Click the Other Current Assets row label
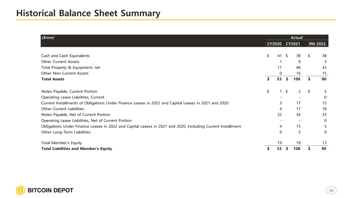This screenshot has width=352, height=198. tap(60, 62)
